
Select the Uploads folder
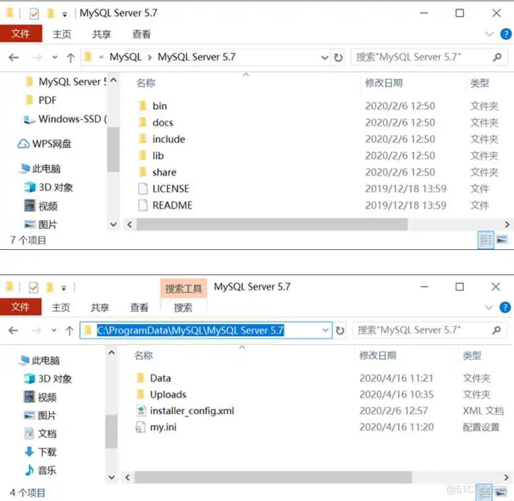[168, 394]
